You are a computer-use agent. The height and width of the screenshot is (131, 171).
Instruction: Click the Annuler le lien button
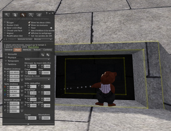tap(25, 39)
